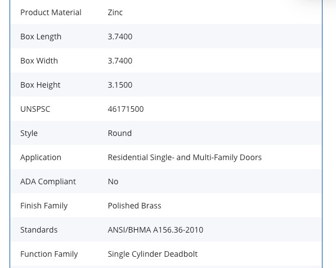Select the Polished Brass finish value
The width and height of the screenshot is (336, 268).
135,206
